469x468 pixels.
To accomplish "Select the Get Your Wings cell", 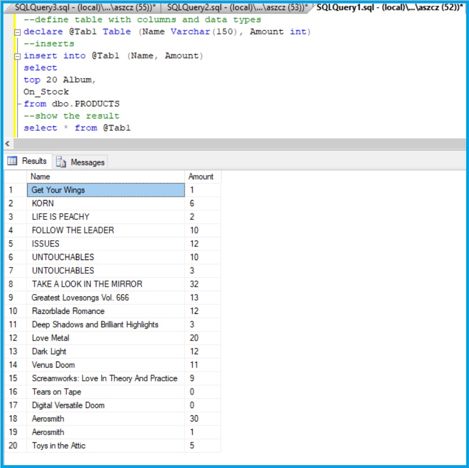I will (105, 190).
